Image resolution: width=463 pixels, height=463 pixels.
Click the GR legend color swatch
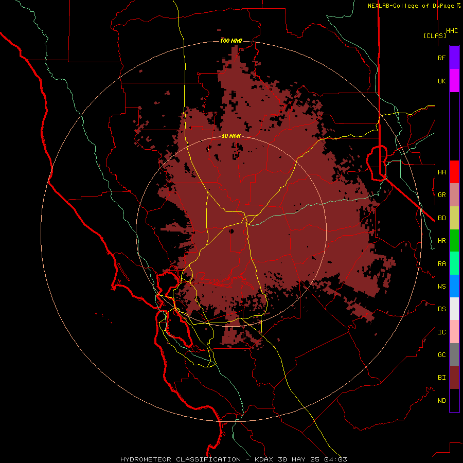454,195
